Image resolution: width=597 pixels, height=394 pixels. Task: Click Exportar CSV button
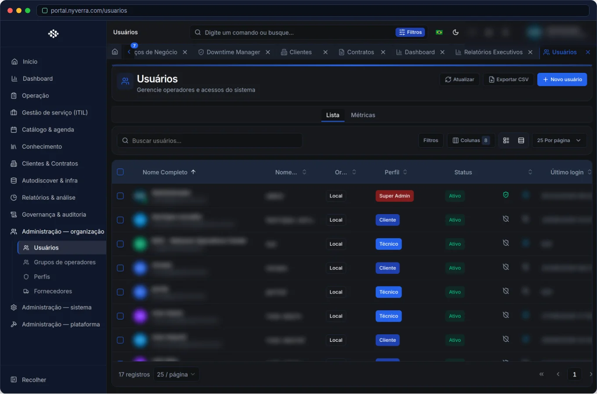(508, 79)
